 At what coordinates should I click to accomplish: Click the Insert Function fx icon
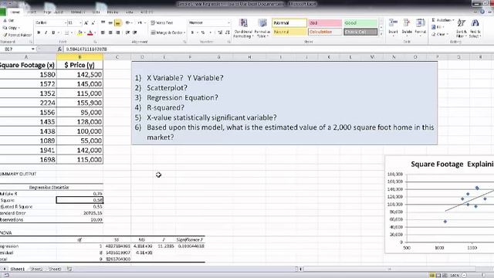point(59,49)
